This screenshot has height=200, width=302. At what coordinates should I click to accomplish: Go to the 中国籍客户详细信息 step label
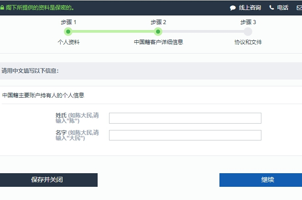(x=158, y=42)
